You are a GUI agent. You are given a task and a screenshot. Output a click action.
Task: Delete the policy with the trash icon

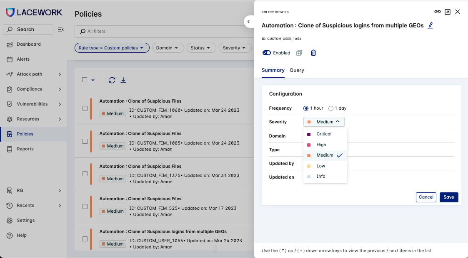(313, 53)
